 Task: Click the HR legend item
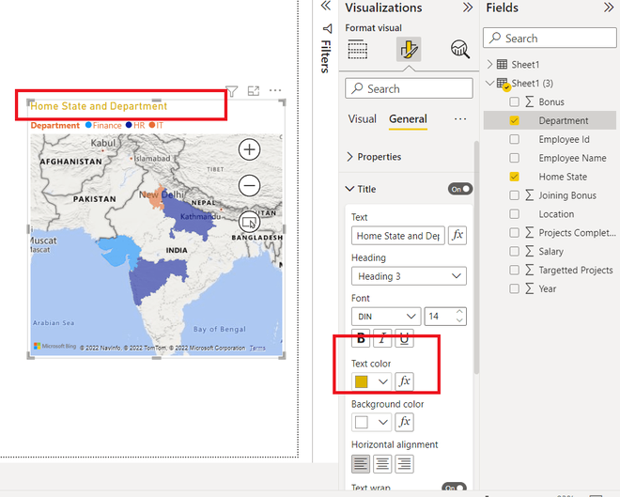coord(135,125)
